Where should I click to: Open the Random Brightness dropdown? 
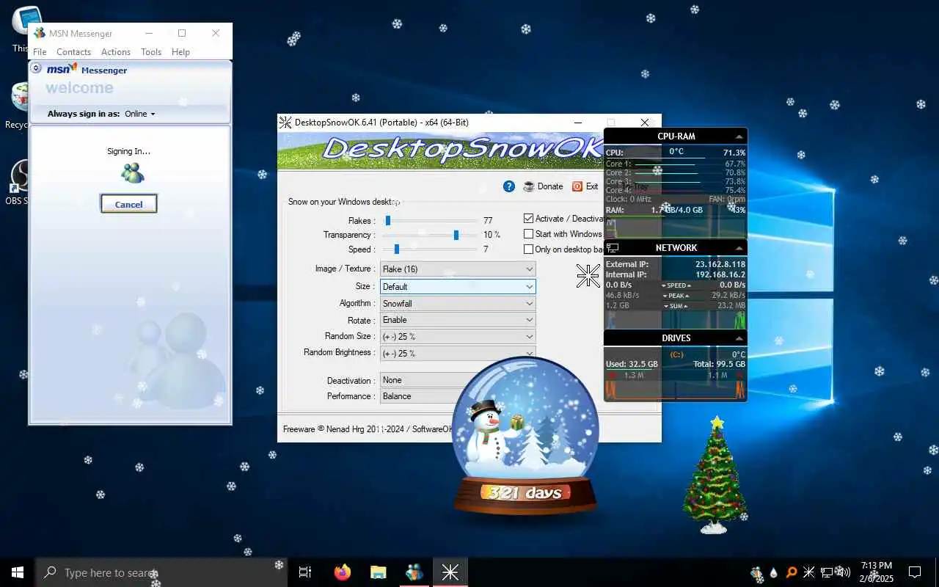458,353
